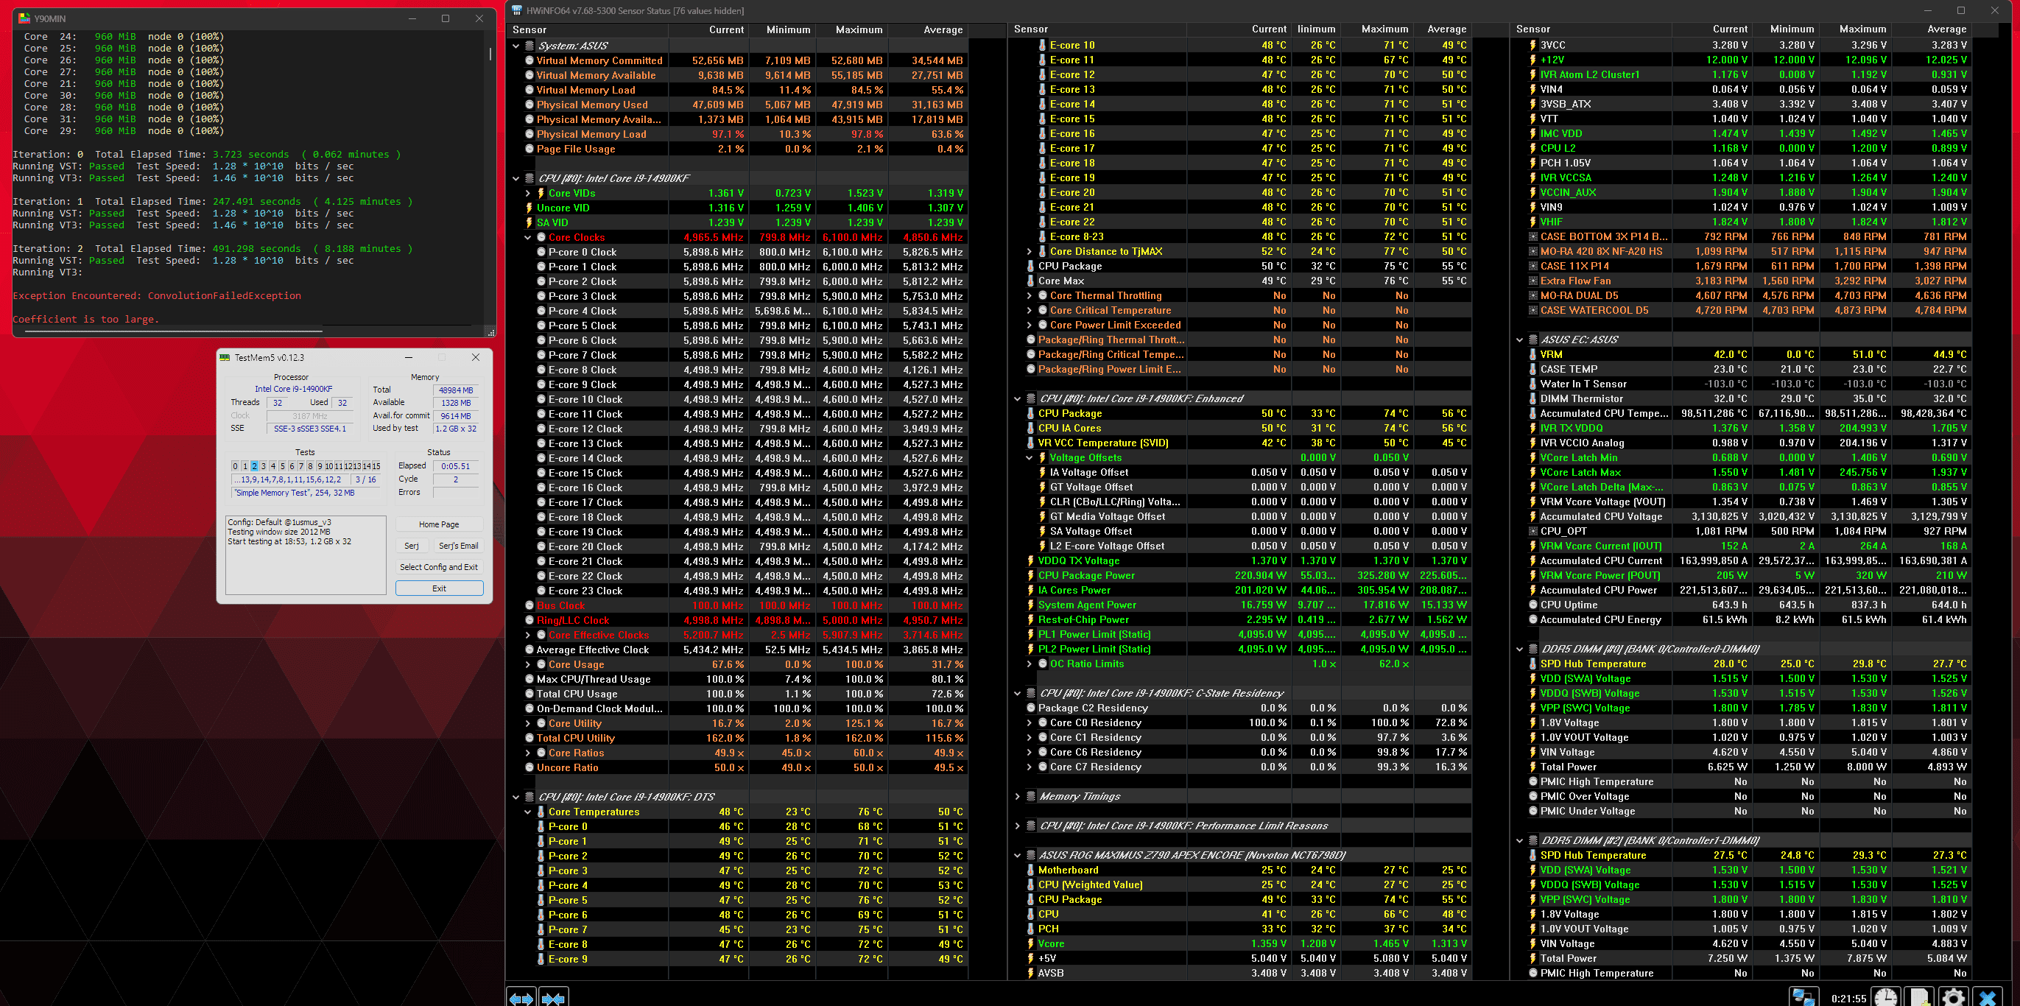Click the Y90MIN console vertical scrollbar
The width and height of the screenshot is (2020, 1006).
click(490, 55)
